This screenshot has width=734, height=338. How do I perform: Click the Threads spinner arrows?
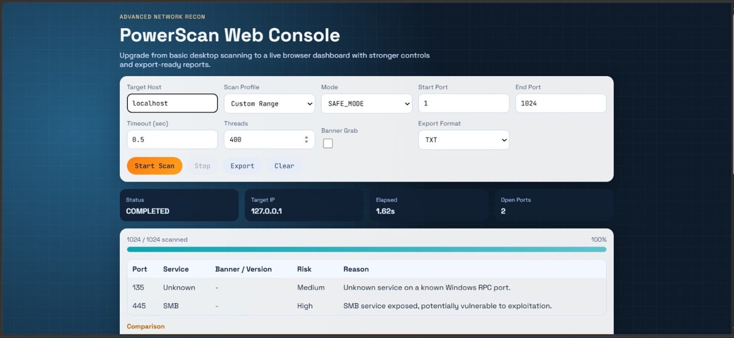[x=306, y=139]
